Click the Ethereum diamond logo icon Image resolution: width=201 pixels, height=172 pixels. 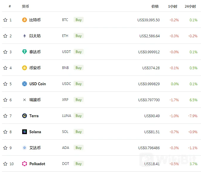click(x=25, y=36)
